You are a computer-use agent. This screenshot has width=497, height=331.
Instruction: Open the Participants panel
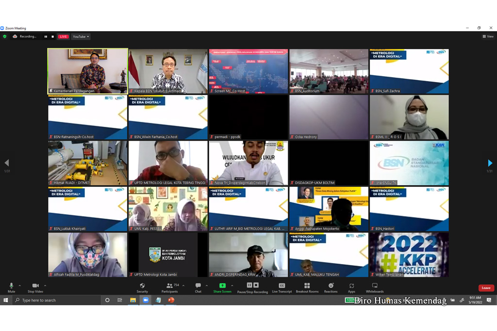tap(169, 287)
